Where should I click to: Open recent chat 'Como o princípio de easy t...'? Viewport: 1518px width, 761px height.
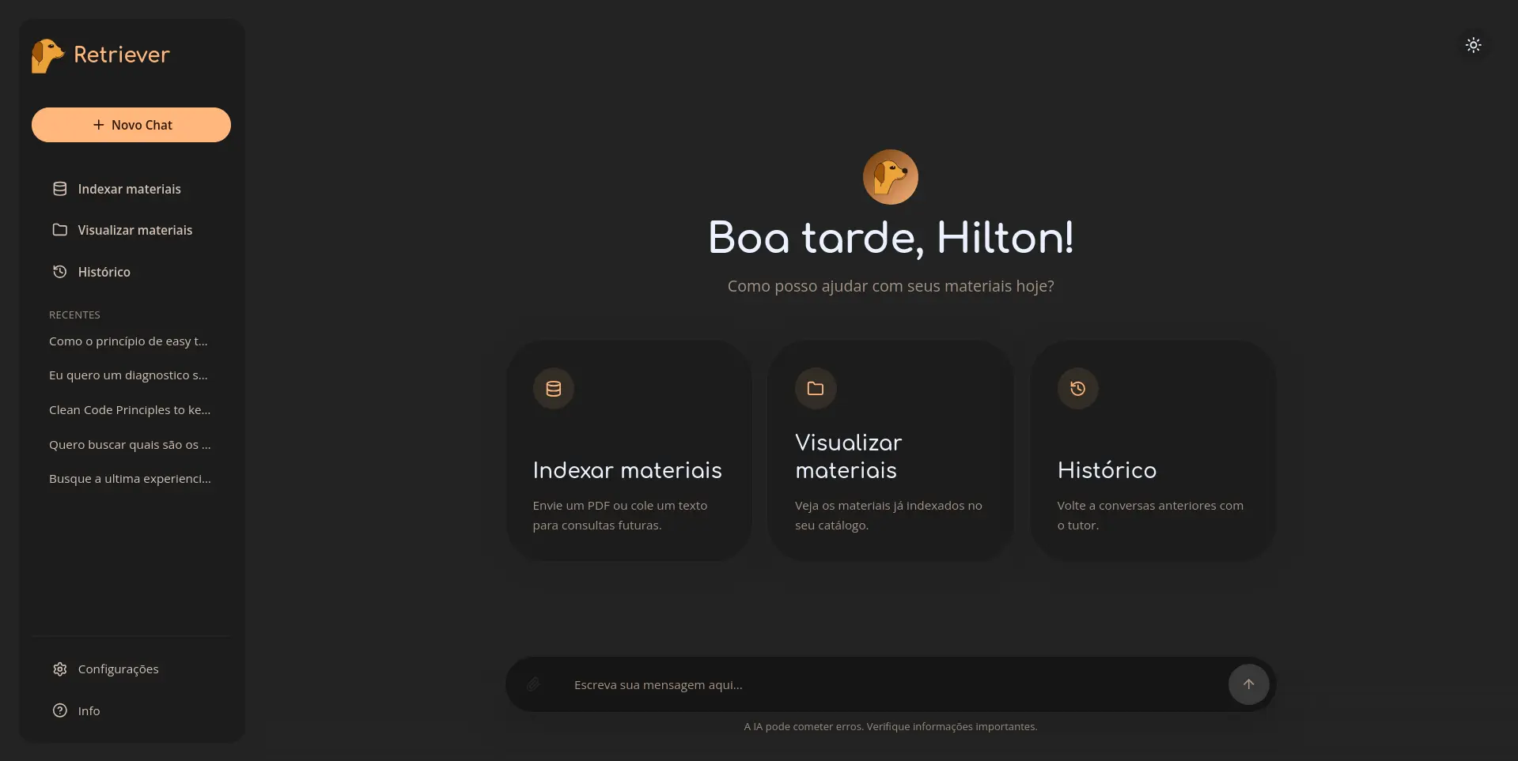point(128,341)
